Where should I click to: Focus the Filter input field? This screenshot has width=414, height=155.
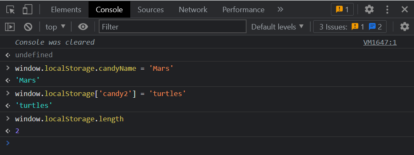tap(172, 27)
